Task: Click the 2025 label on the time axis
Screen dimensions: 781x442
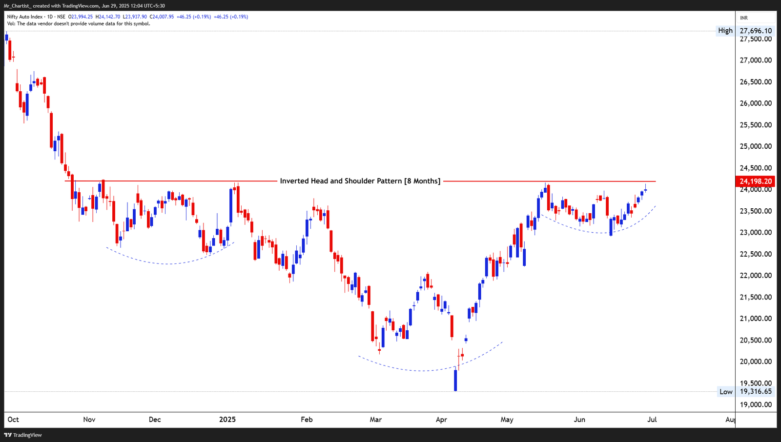Action: (x=227, y=420)
